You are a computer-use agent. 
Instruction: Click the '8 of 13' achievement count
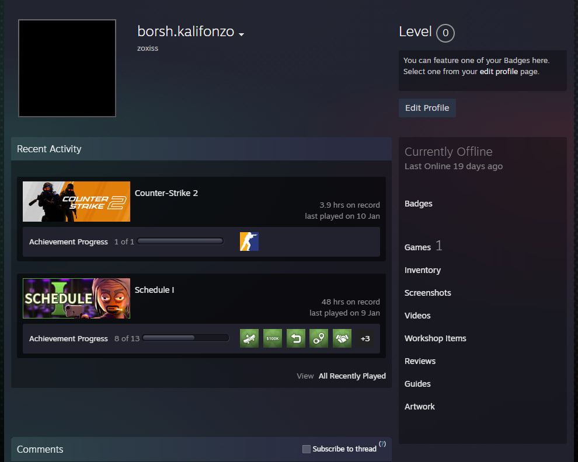click(x=127, y=338)
